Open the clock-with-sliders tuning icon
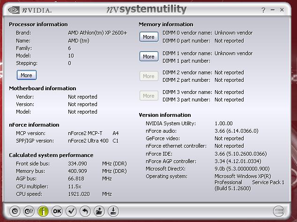The width and height of the screenshot is (297, 222). [x=29, y=211]
